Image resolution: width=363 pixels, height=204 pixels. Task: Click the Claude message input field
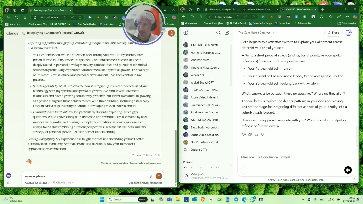(85, 176)
